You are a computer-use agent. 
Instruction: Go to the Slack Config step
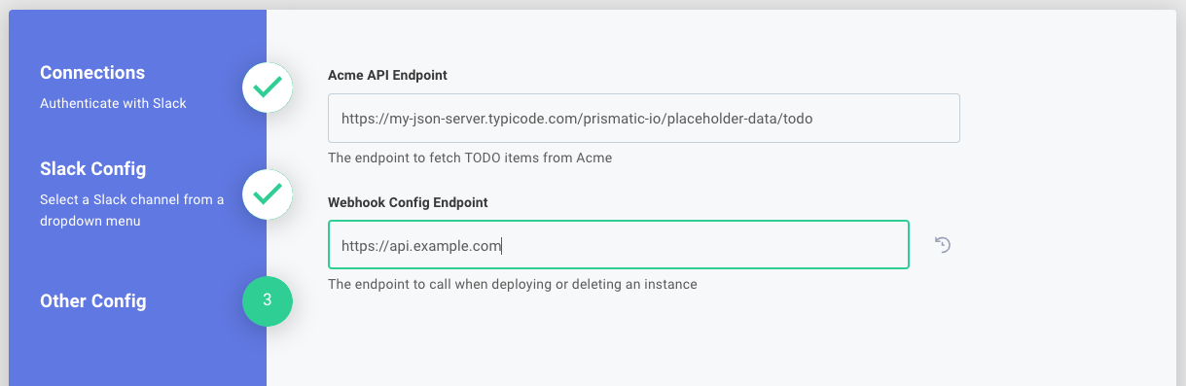click(x=92, y=169)
